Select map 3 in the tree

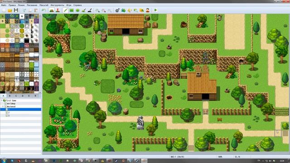[x=9, y=115]
